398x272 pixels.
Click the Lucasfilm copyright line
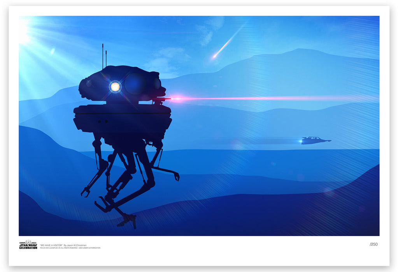tap(70, 248)
